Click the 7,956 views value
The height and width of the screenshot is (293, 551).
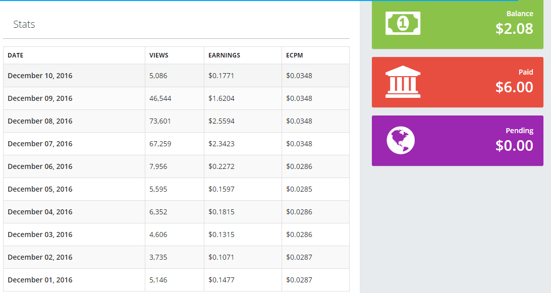(158, 166)
